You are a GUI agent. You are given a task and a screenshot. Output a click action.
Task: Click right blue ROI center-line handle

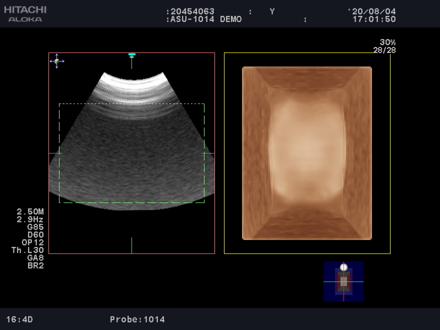[x=208, y=153]
